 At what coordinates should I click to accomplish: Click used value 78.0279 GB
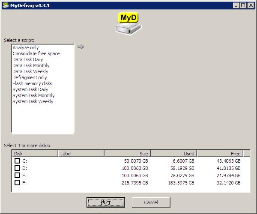[x=182, y=175]
